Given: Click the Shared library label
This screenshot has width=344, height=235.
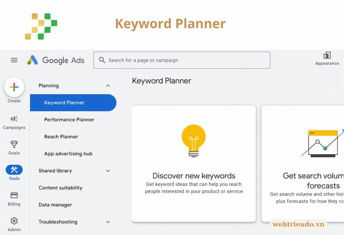Looking at the screenshot, I should (55, 171).
